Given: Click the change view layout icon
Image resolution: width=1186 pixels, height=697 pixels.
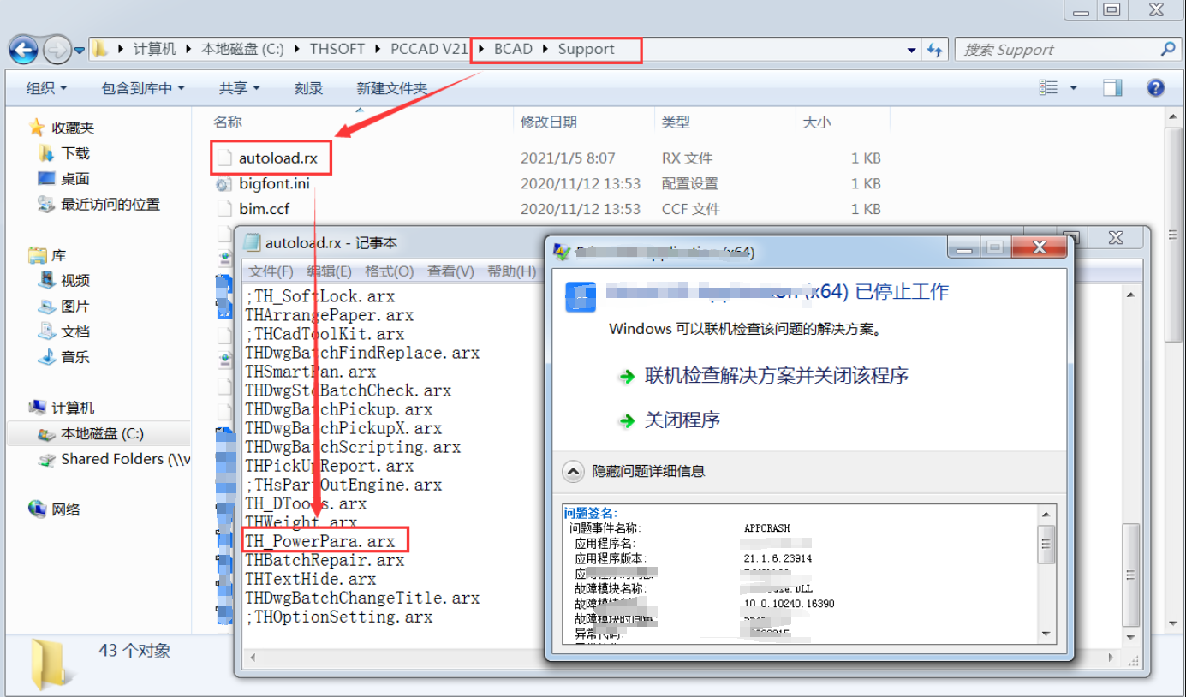Looking at the screenshot, I should (x=1049, y=88).
